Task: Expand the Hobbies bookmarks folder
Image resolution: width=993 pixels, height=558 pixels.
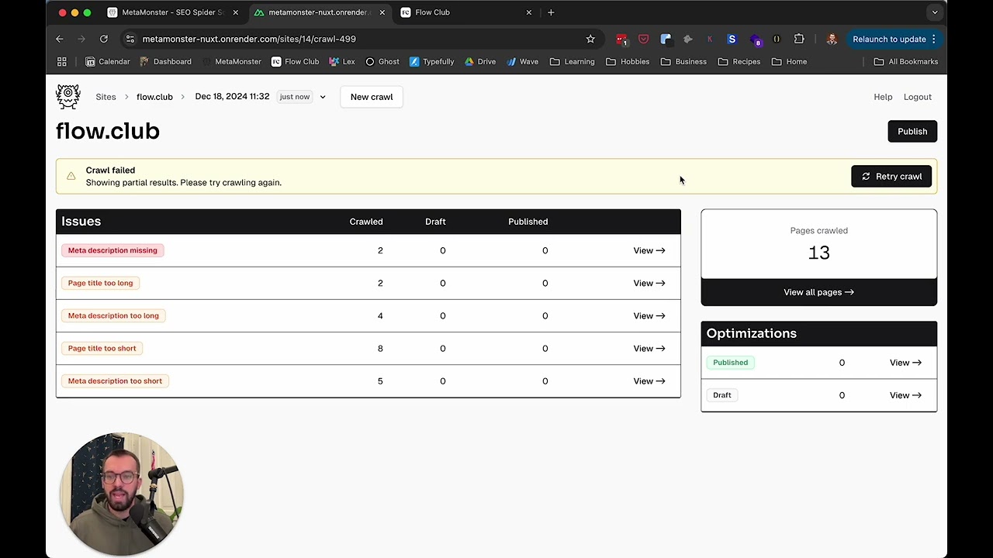Action: click(628, 61)
